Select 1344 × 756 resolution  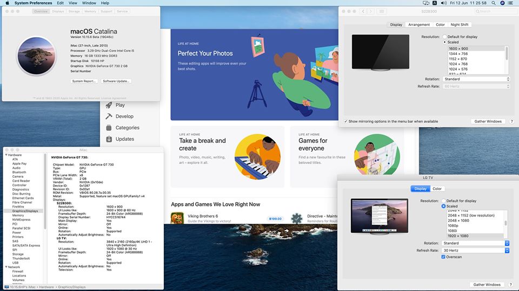[x=476, y=54]
